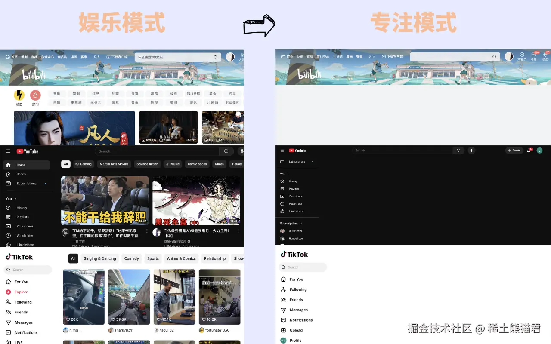Select 国创 category chip in entertainment-mode Bilibili
The image size is (551, 344).
(x=76, y=94)
